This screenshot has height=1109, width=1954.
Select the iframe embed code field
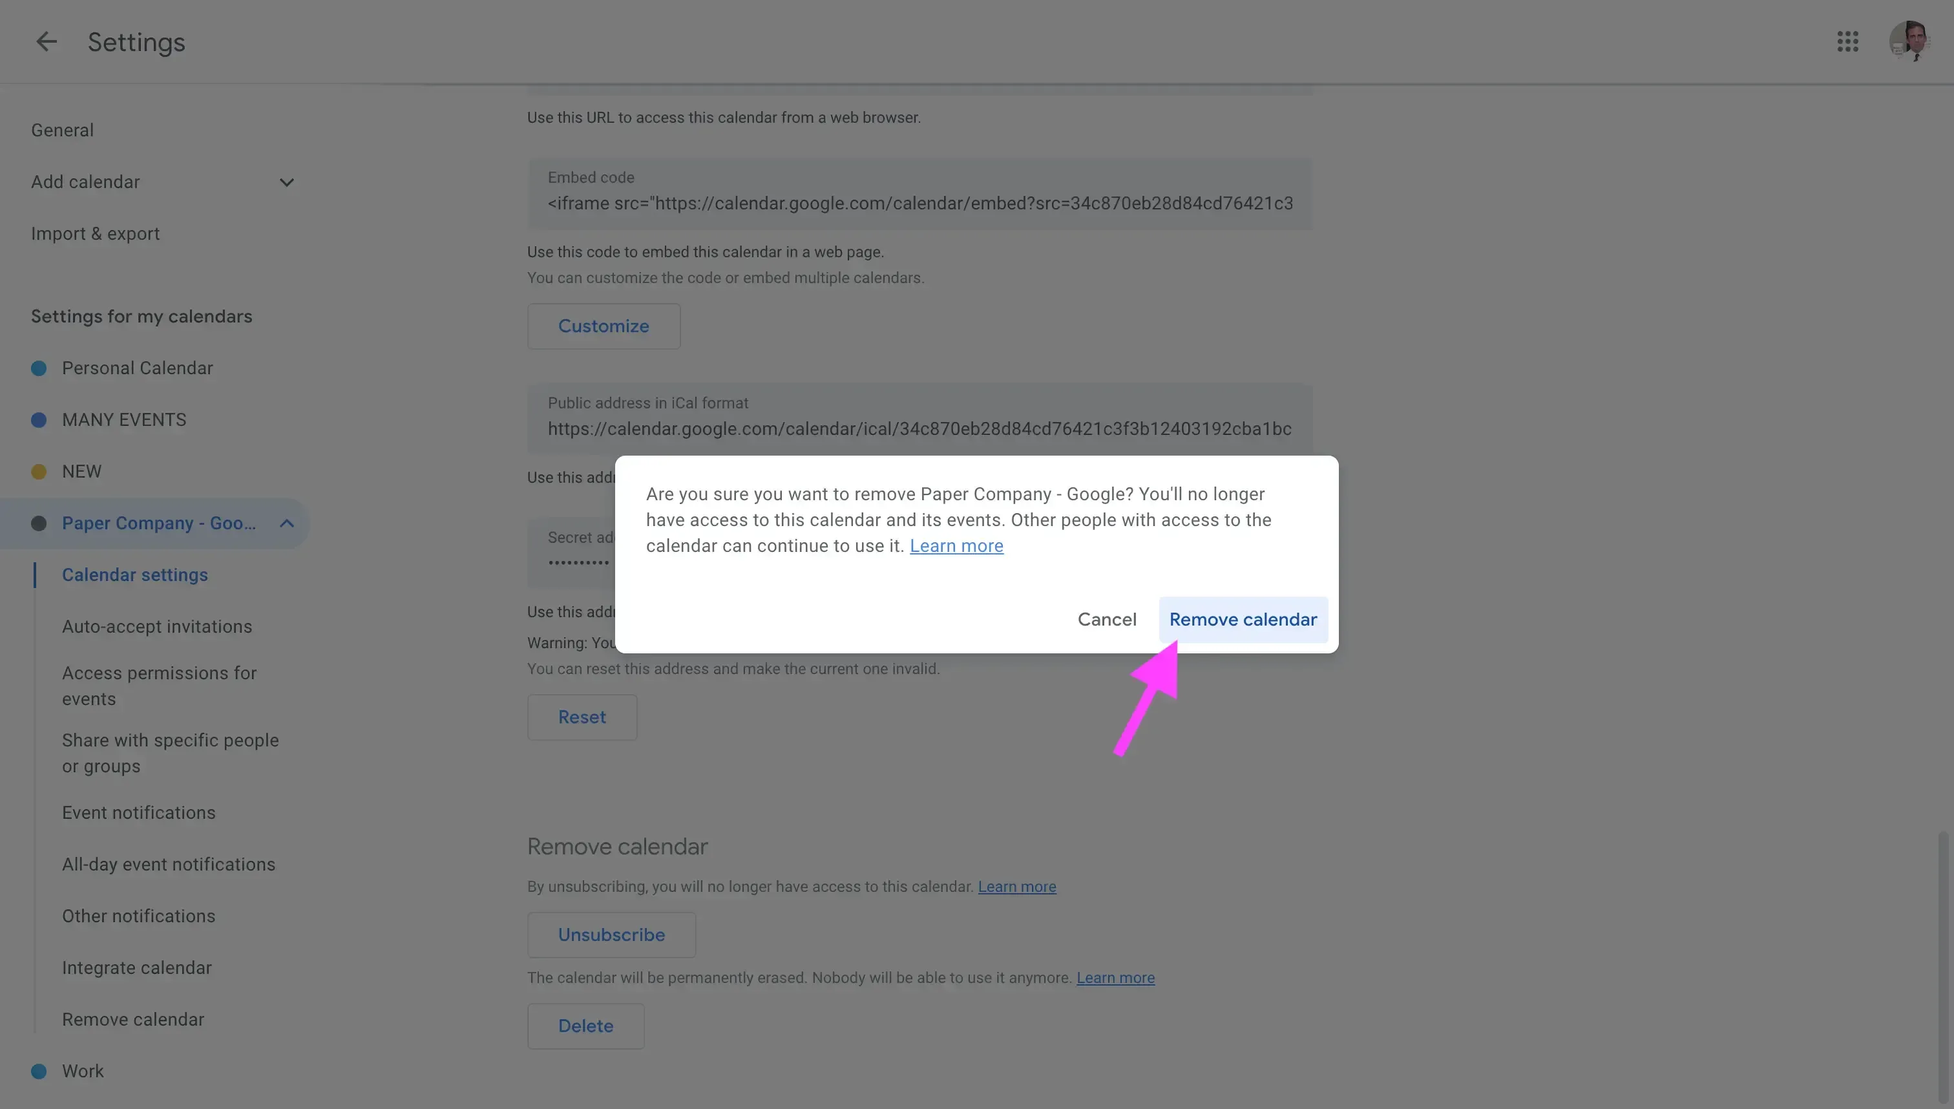pyautogui.click(x=919, y=203)
